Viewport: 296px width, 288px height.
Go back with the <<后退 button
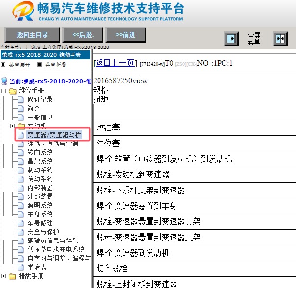83,35
